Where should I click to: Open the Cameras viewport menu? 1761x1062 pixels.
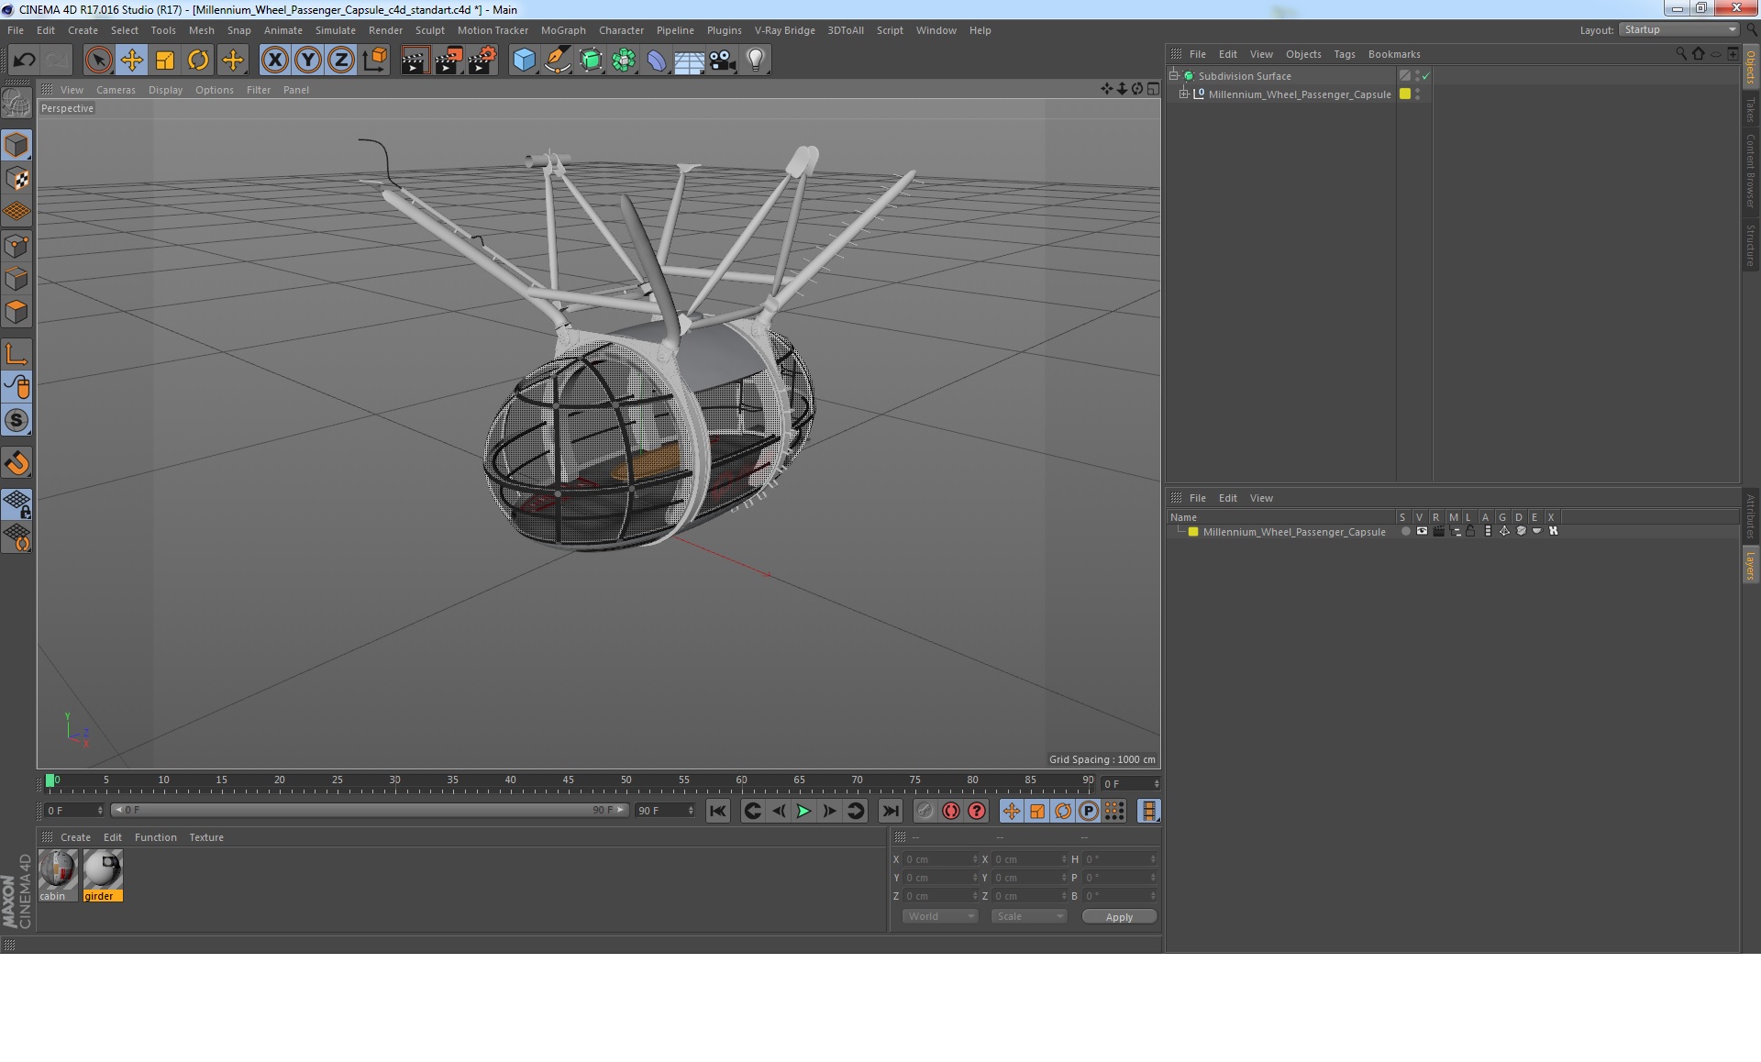[x=116, y=90]
